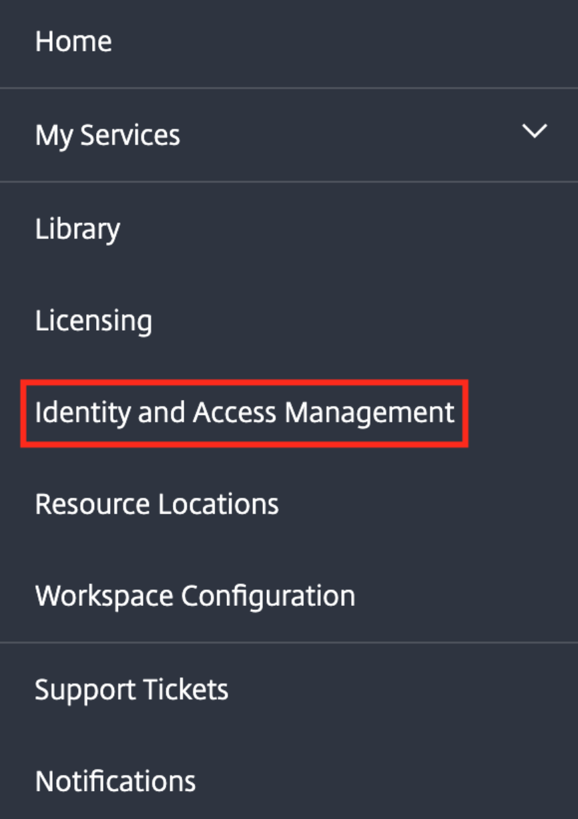
Task: Open the Licensing section
Action: click(93, 321)
